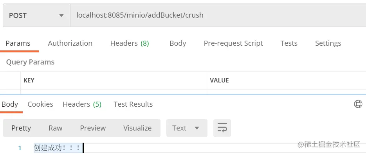The height and width of the screenshot is (154, 366).
Task: Open the POST method dropdown
Action: click(36, 15)
